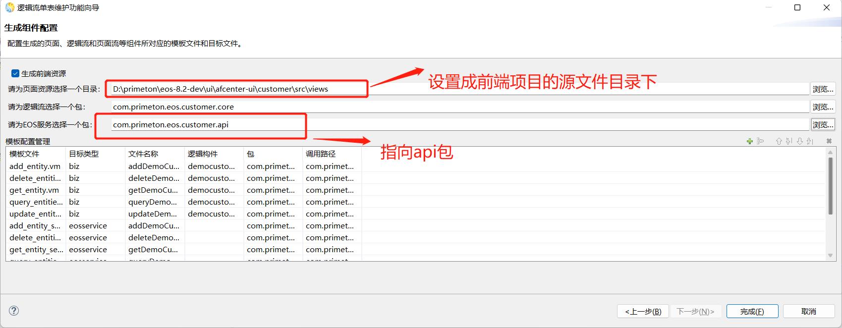Screen dimensions: 842x328
Task: Click the green plus add template icon
Action: [x=749, y=142]
